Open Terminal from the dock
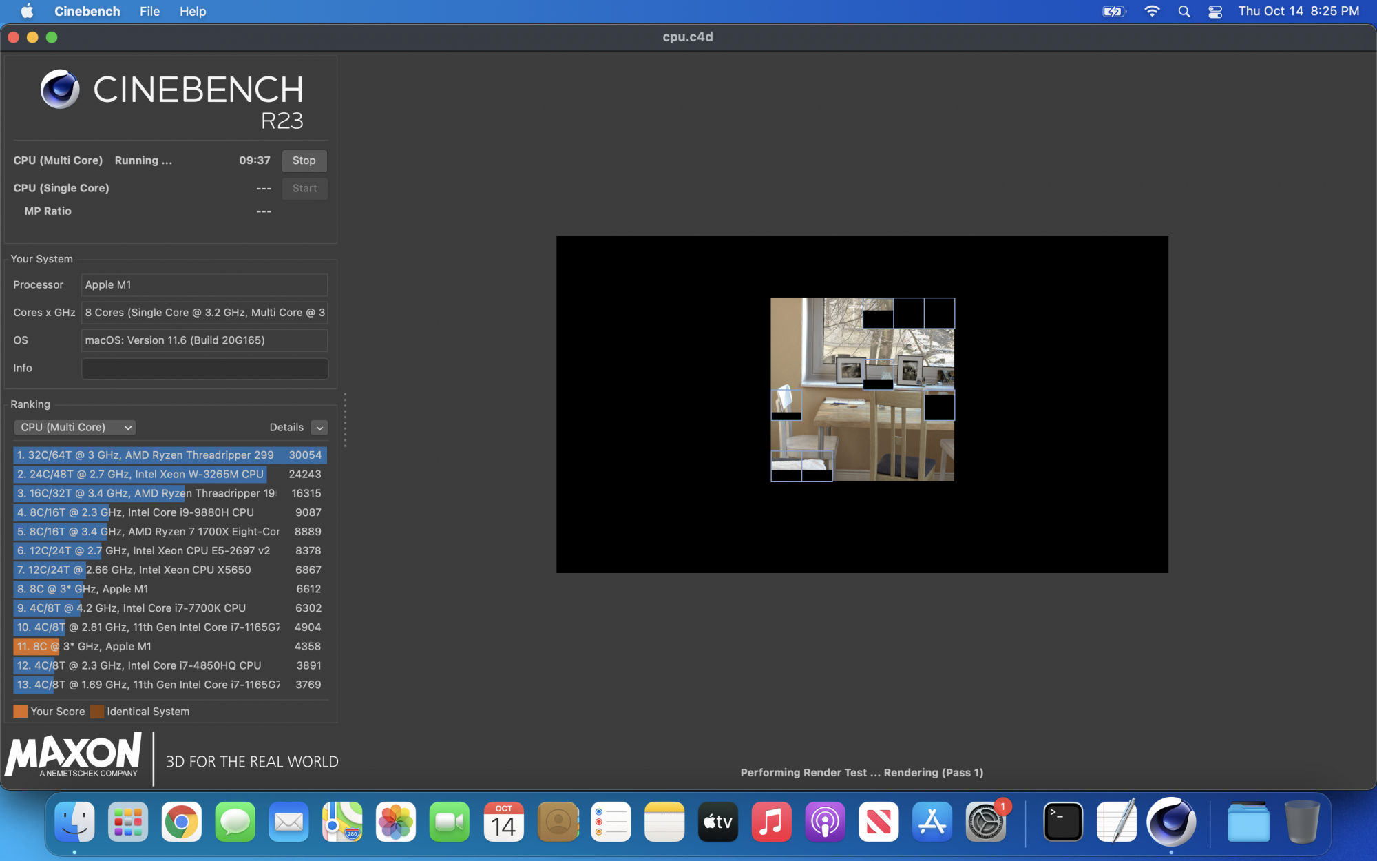Screen dimensions: 1377x861 pyautogui.click(x=1062, y=821)
